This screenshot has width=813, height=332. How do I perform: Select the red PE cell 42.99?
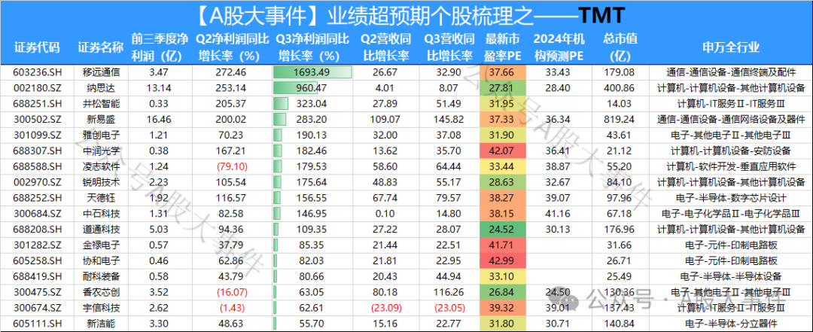[504, 260]
